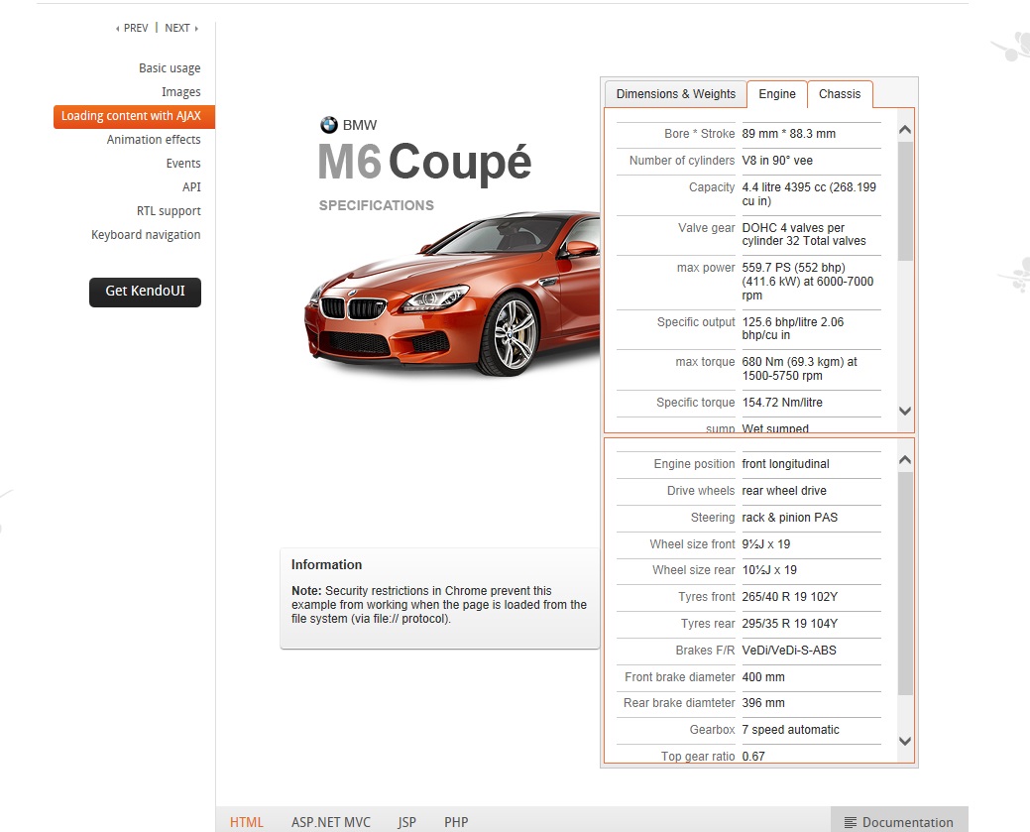Image resolution: width=1030 pixels, height=832 pixels.
Task: Select the Chassis tab
Action: [839, 94]
